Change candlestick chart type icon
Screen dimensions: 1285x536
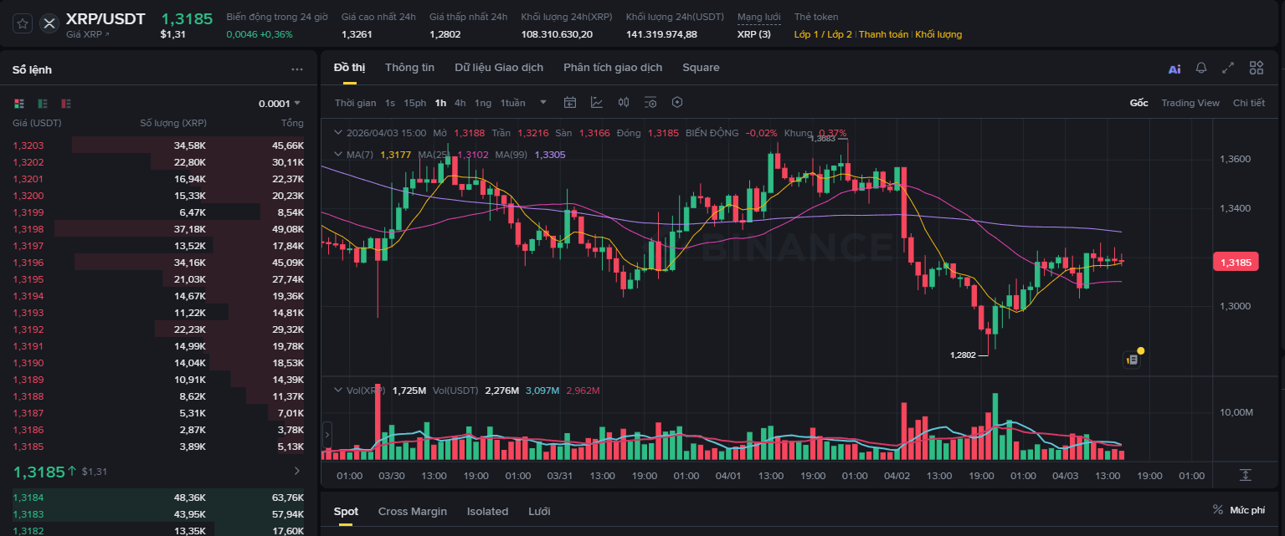click(x=624, y=103)
